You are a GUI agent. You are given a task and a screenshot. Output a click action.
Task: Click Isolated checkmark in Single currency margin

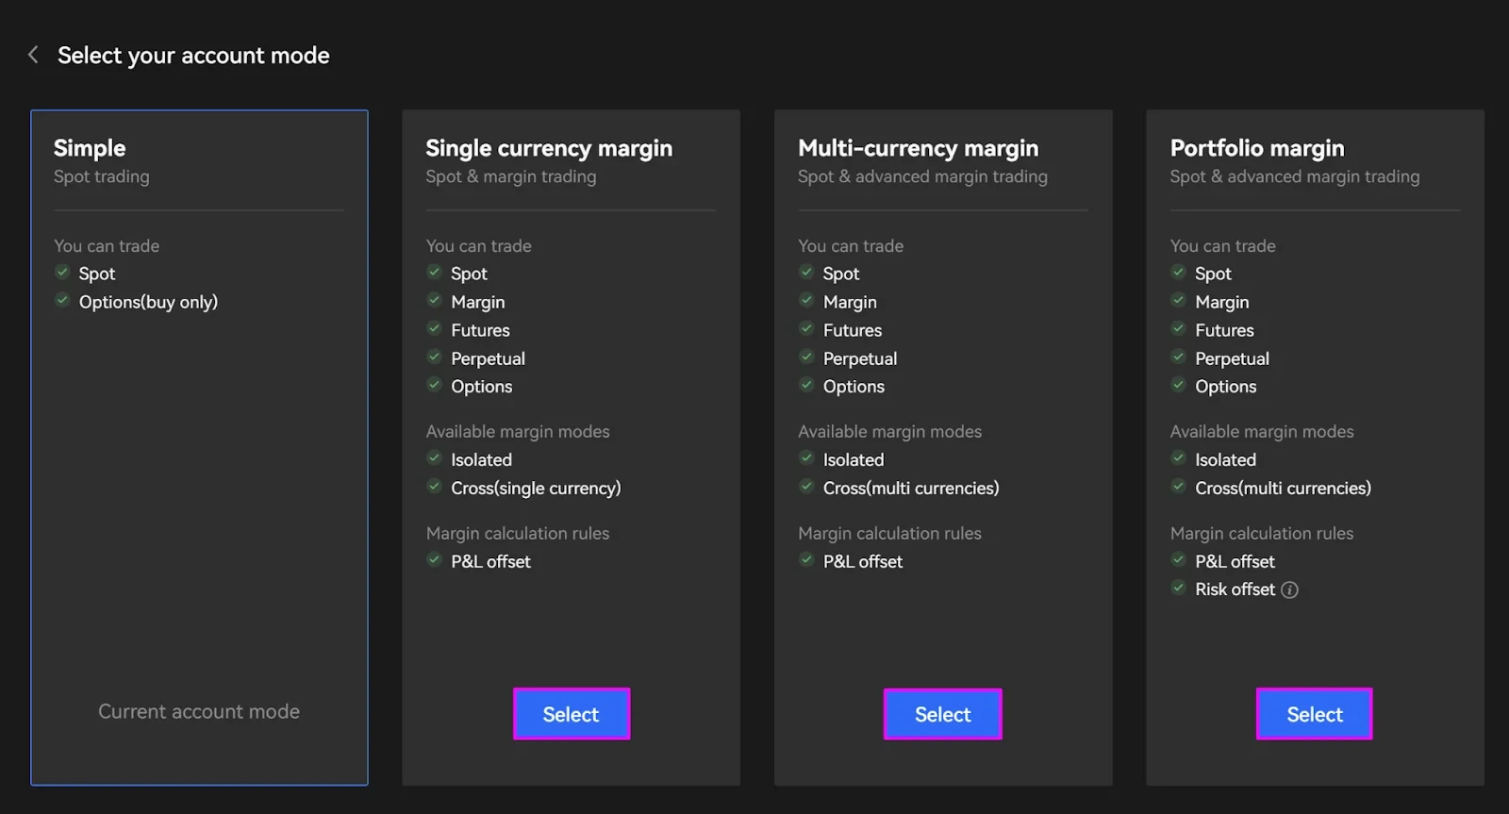pos(434,458)
